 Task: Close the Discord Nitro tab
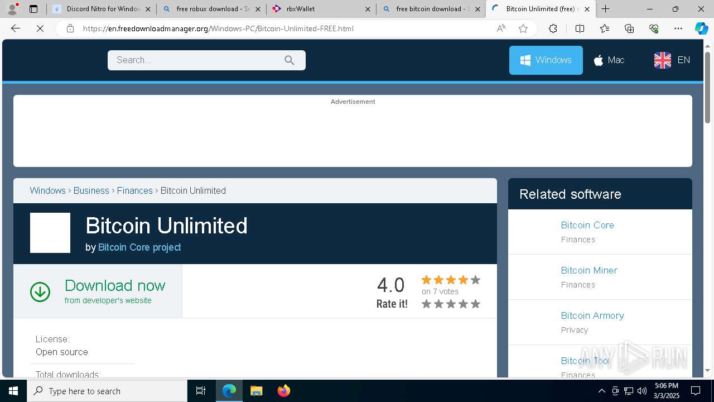(148, 9)
